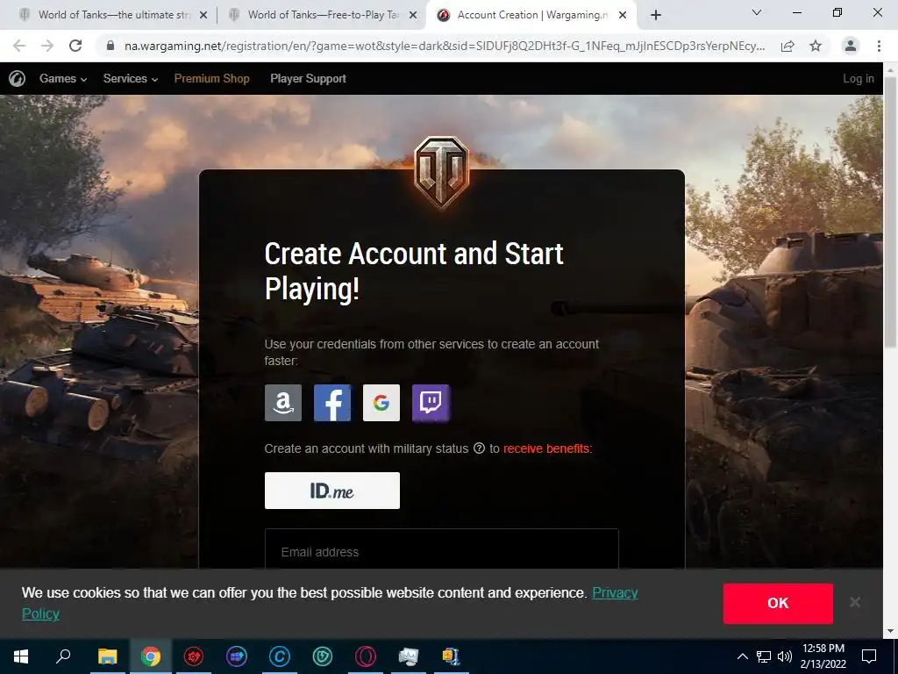Click the Email address input field
Screen dimensions: 898x674
point(442,549)
